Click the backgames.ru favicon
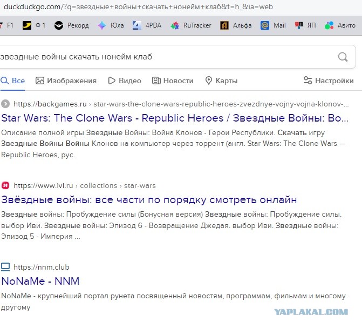This screenshot has height=328, width=362. pyautogui.click(x=5, y=104)
